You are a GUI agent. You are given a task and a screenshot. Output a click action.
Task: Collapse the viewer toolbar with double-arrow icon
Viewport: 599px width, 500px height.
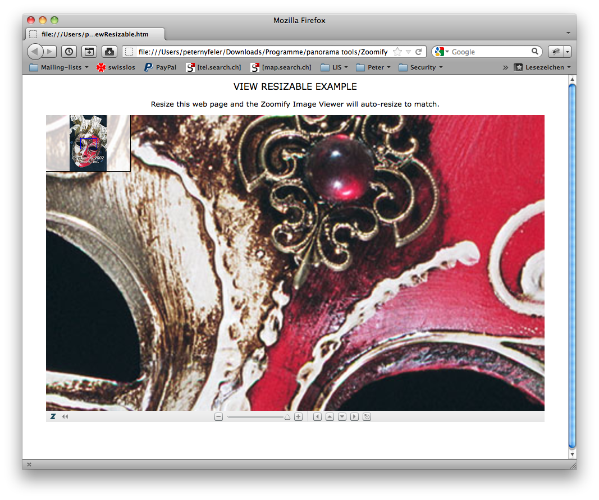tap(65, 417)
